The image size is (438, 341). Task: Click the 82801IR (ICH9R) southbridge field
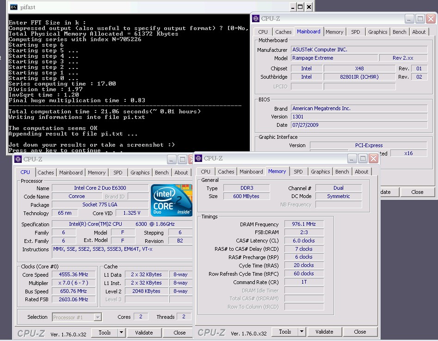tap(359, 77)
